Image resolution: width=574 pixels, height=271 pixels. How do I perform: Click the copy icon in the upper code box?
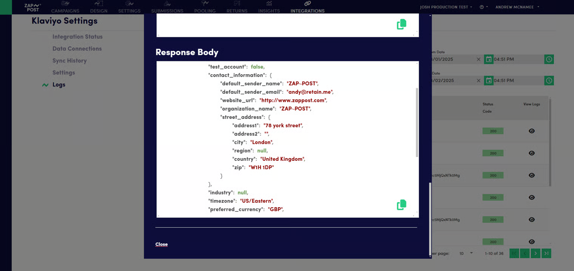(401, 24)
